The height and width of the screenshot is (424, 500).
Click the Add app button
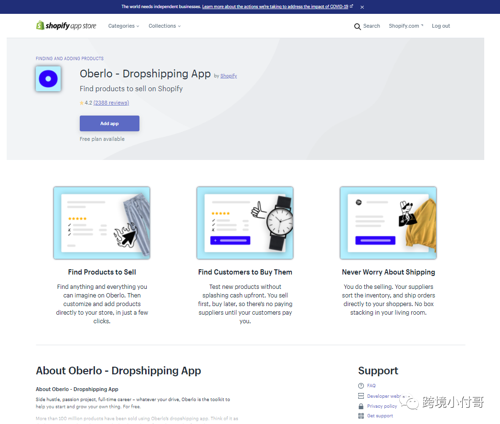coord(109,123)
